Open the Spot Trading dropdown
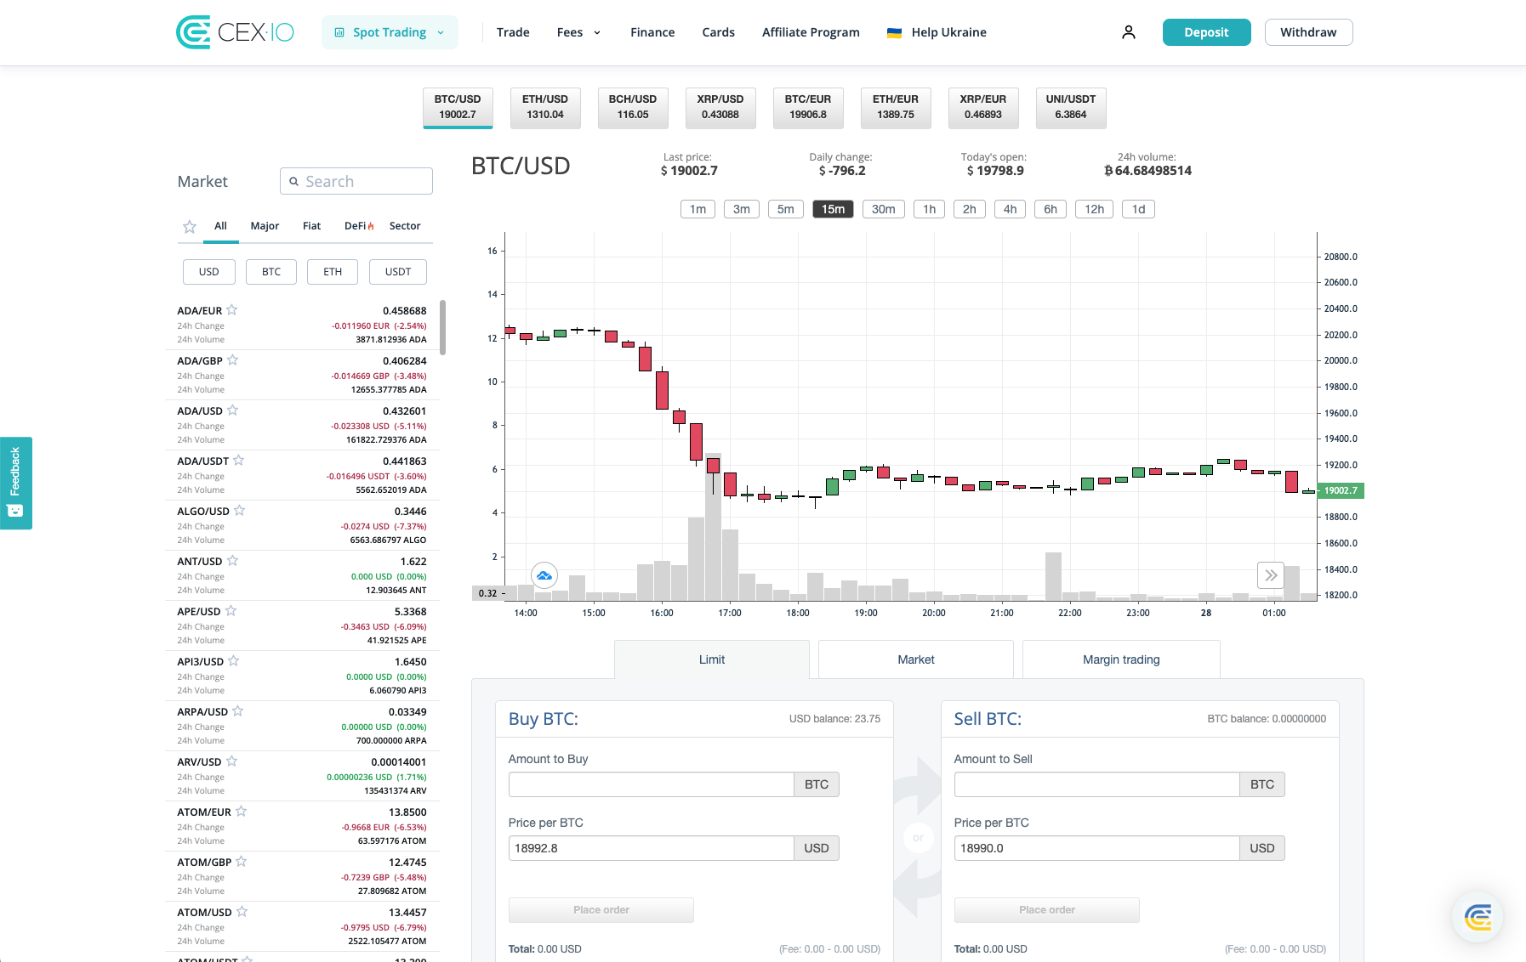 [x=390, y=32]
